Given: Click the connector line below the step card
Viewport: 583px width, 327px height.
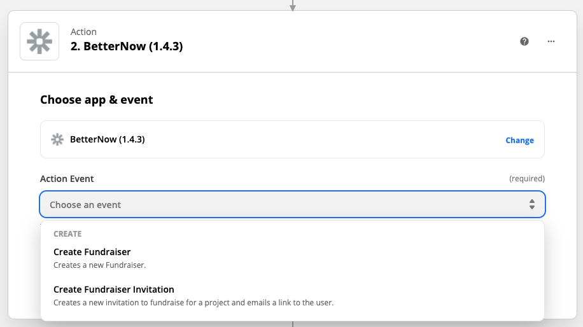Looking at the screenshot, I should coord(293,324).
